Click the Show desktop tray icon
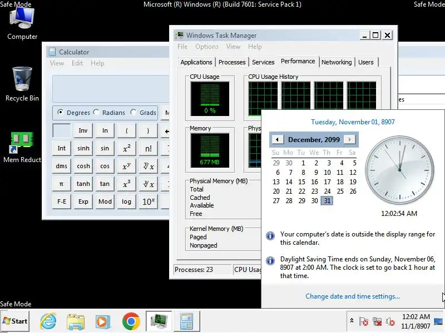The image size is (445, 333). pyautogui.click(x=438, y=321)
